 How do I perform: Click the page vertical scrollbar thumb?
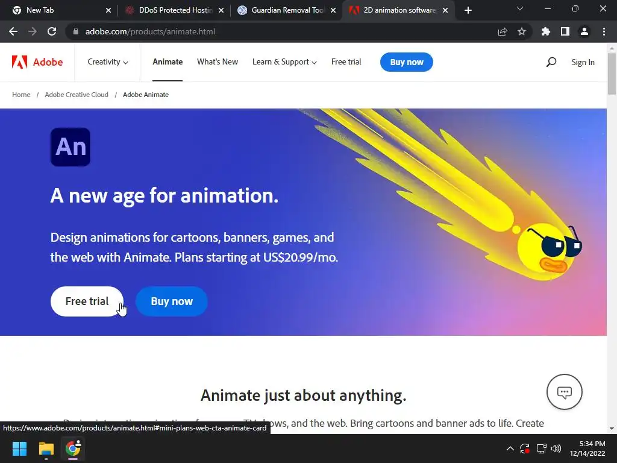point(612,74)
